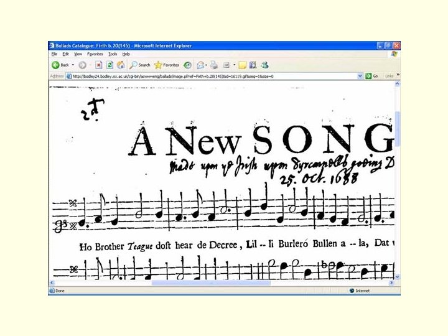Click the horizontal scrollbar left arrow

pos(52,282)
